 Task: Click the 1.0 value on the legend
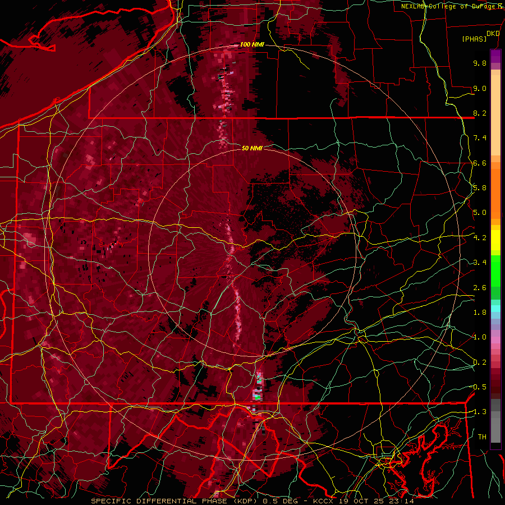[x=480, y=337]
